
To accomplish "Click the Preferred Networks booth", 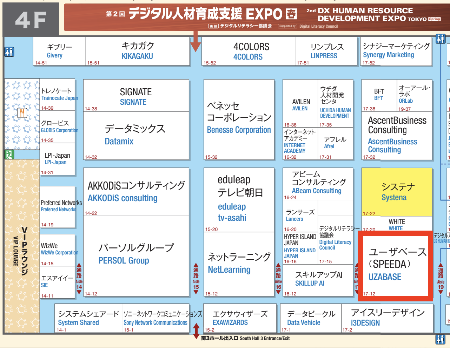I will click(57, 207).
